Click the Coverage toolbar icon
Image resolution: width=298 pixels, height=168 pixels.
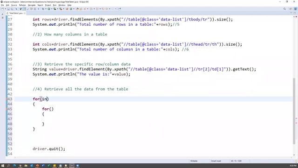55,9
